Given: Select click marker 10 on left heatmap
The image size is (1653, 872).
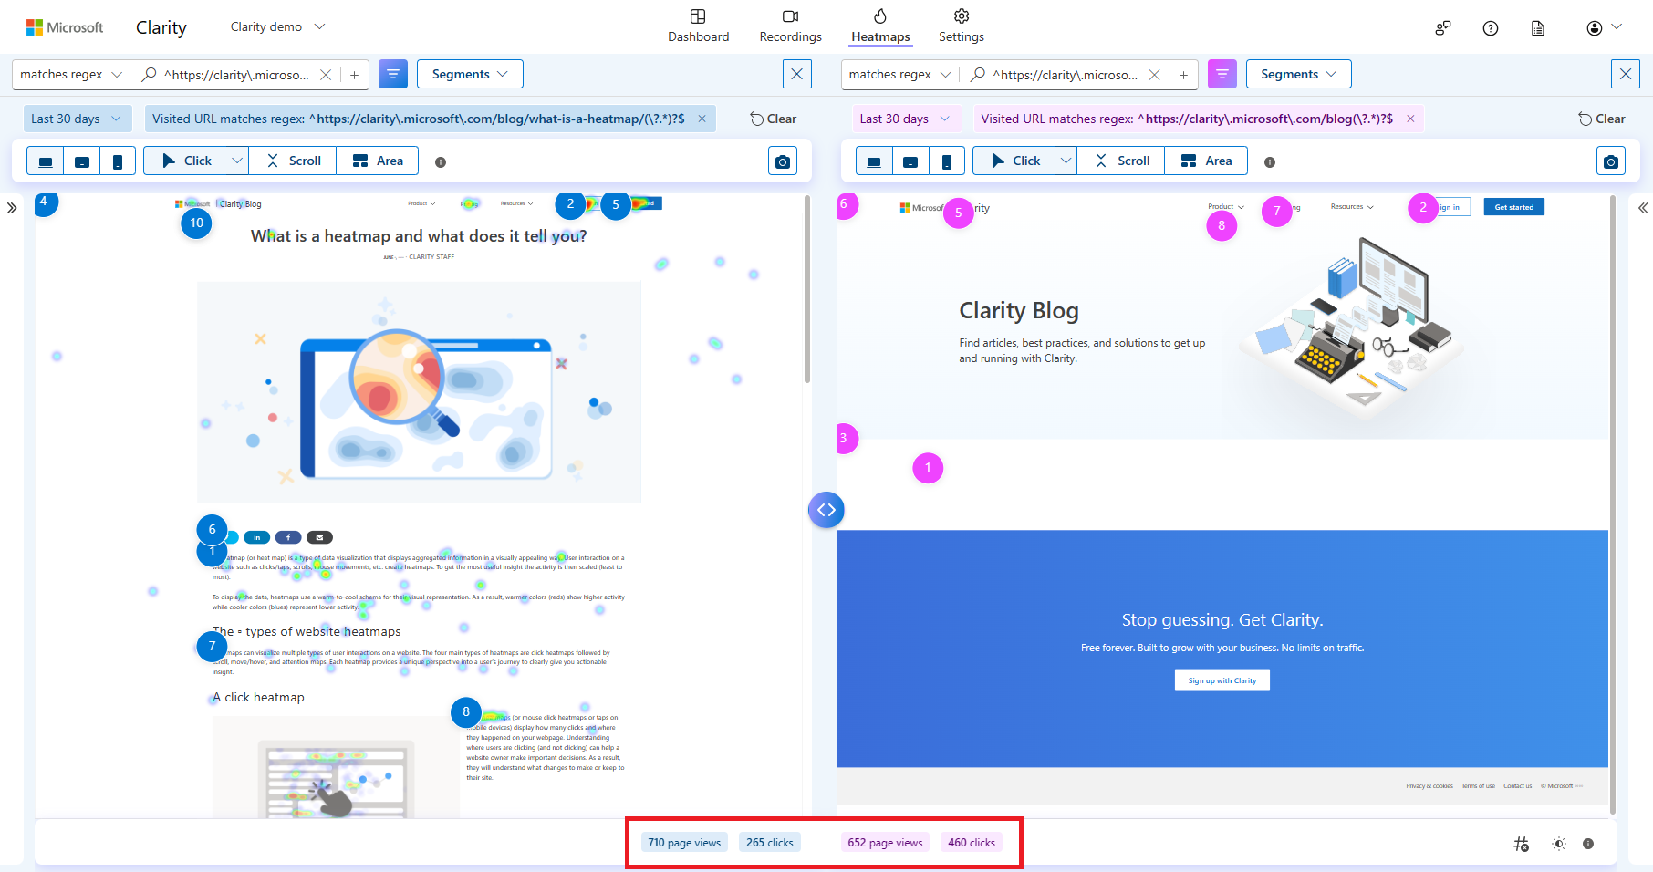Looking at the screenshot, I should 196,223.
